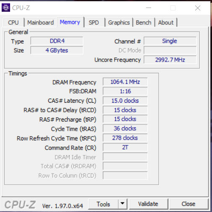This screenshot has width=212, height=212.
Task: Click the Ver. 1.97.0.x64 version text
Action: click(x=63, y=206)
